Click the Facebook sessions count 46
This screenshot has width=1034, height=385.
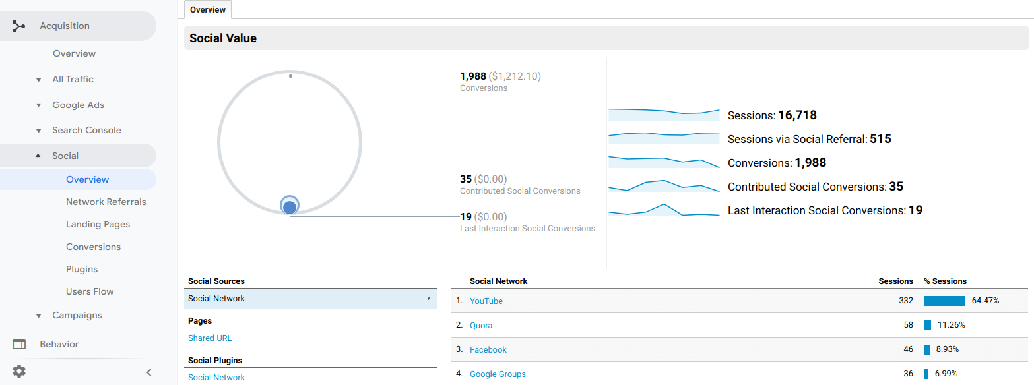909,349
